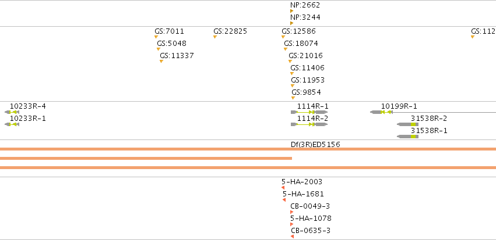Click the triangle marker under GS:11406
The width and height of the screenshot is (496, 240).
292,73
